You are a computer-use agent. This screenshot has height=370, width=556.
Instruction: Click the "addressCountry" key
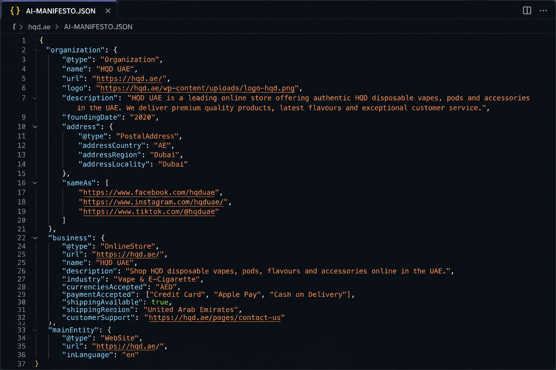pyautogui.click(x=112, y=146)
